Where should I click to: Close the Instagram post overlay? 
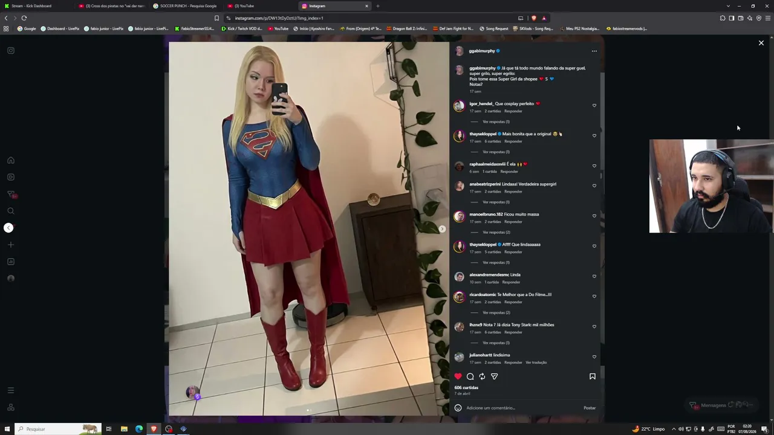[761, 43]
